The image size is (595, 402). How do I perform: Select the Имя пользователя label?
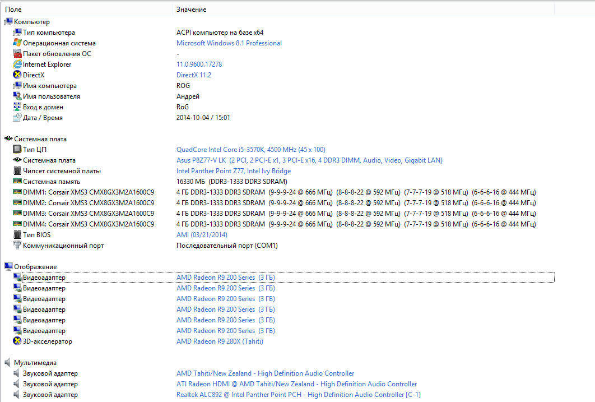(x=51, y=96)
